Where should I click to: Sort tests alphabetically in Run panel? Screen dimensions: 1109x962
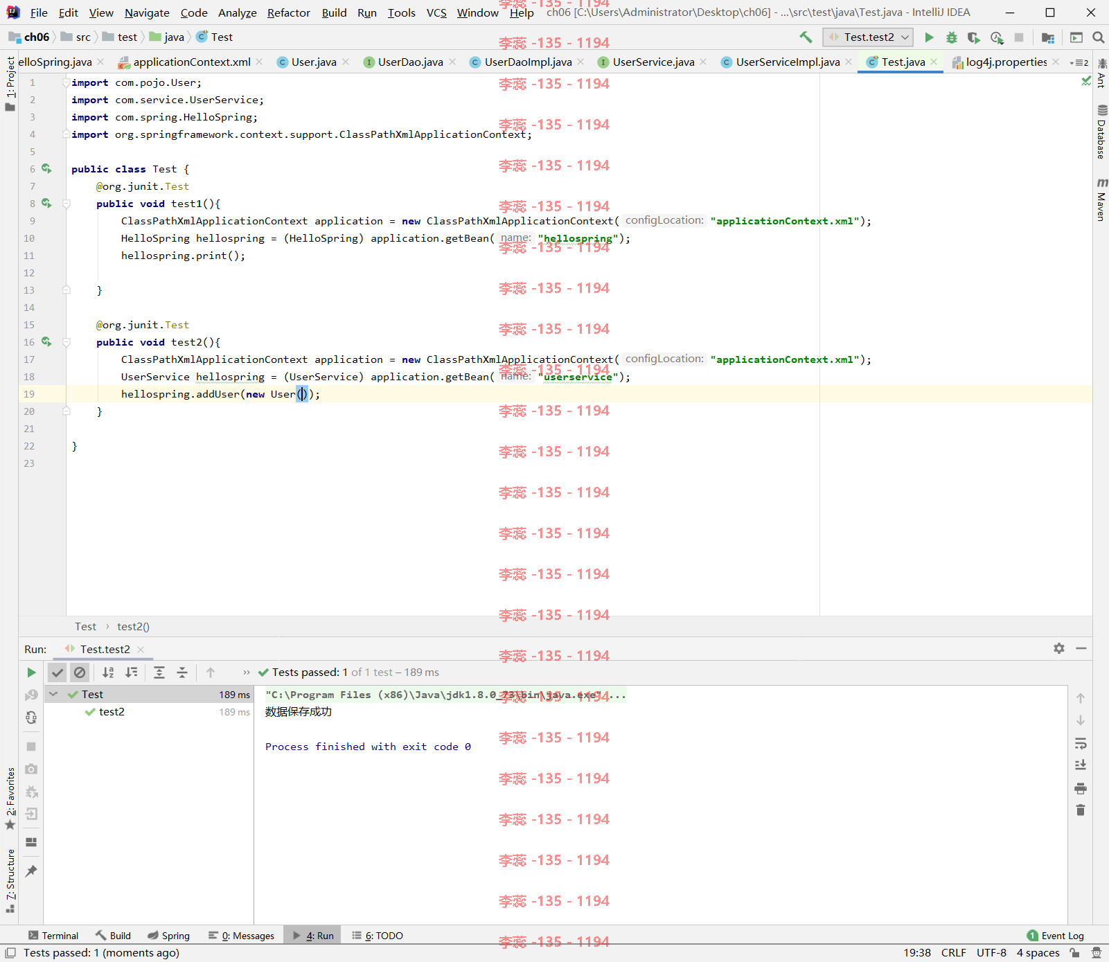pyautogui.click(x=108, y=672)
